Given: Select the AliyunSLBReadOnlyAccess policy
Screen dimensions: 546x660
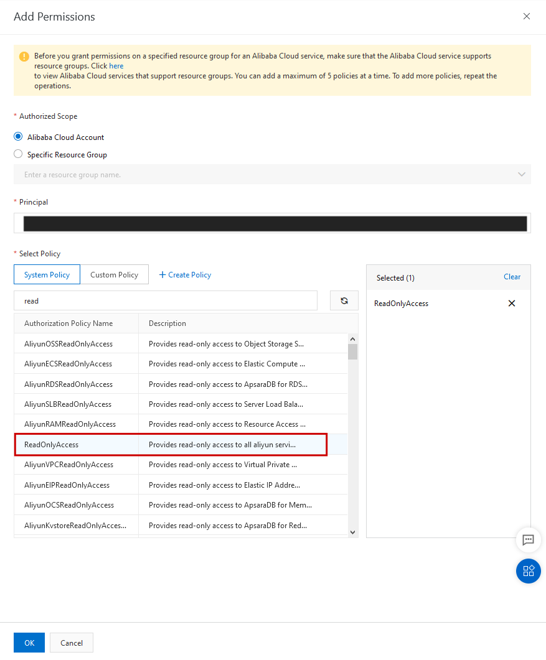Looking at the screenshot, I should coord(68,404).
